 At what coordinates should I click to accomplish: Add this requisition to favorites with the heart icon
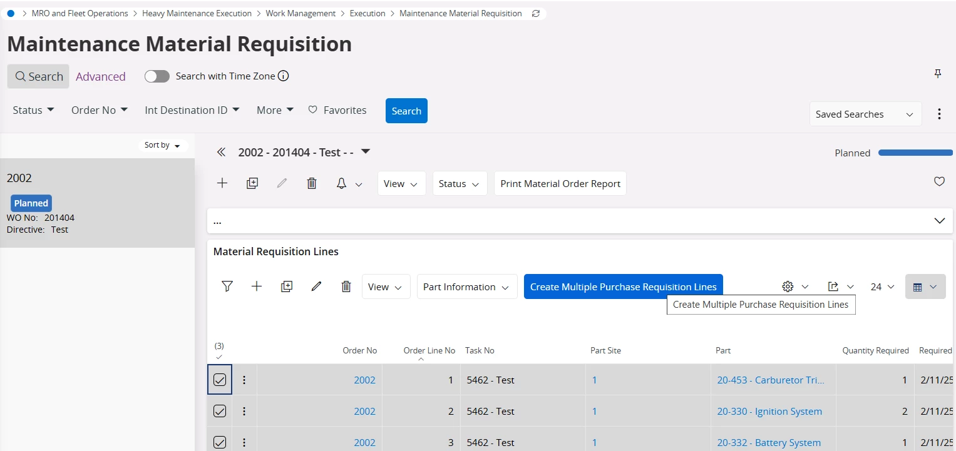[x=939, y=181]
